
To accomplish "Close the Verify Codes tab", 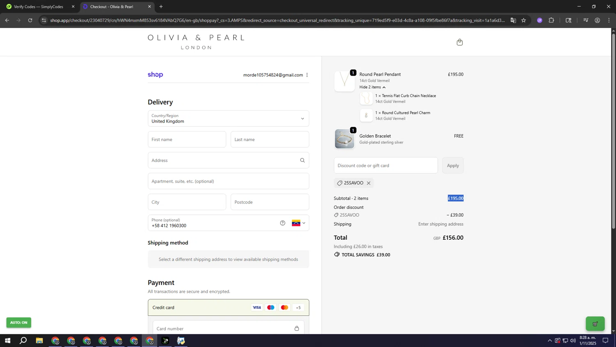I will pos(73,7).
